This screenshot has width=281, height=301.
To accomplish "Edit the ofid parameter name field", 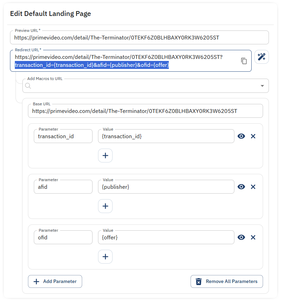I will click(x=63, y=237).
